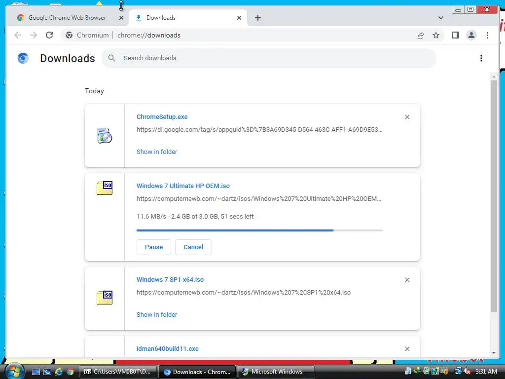
Task: Focus the chrome://downloads address bar
Action: [149, 35]
